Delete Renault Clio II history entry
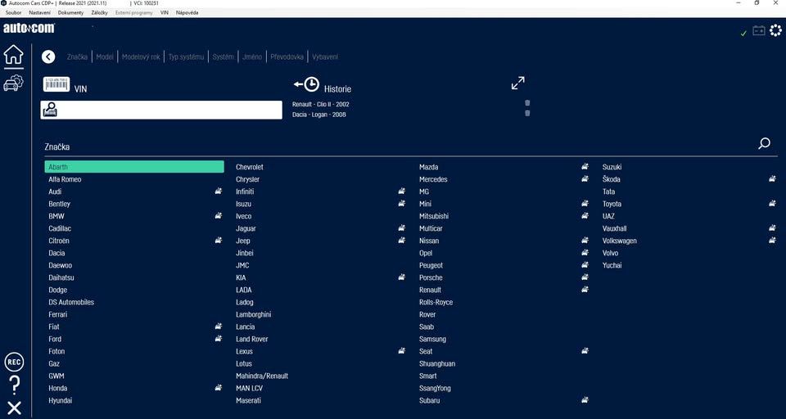Viewport: 786px width, 419px height. pos(527,103)
